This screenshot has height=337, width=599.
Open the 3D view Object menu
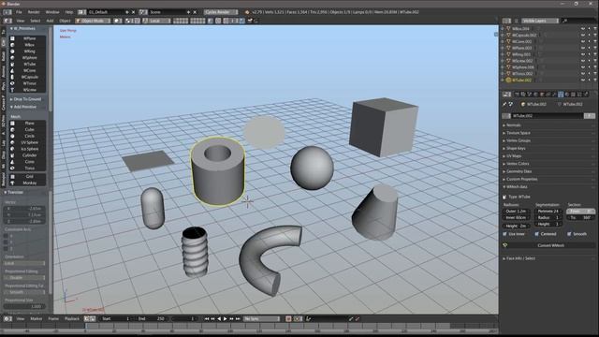coord(65,21)
